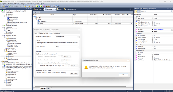The width and height of the screenshot is (173, 92).
Task: Switch to the elipse_trainning document tab
Action: coord(39,9)
